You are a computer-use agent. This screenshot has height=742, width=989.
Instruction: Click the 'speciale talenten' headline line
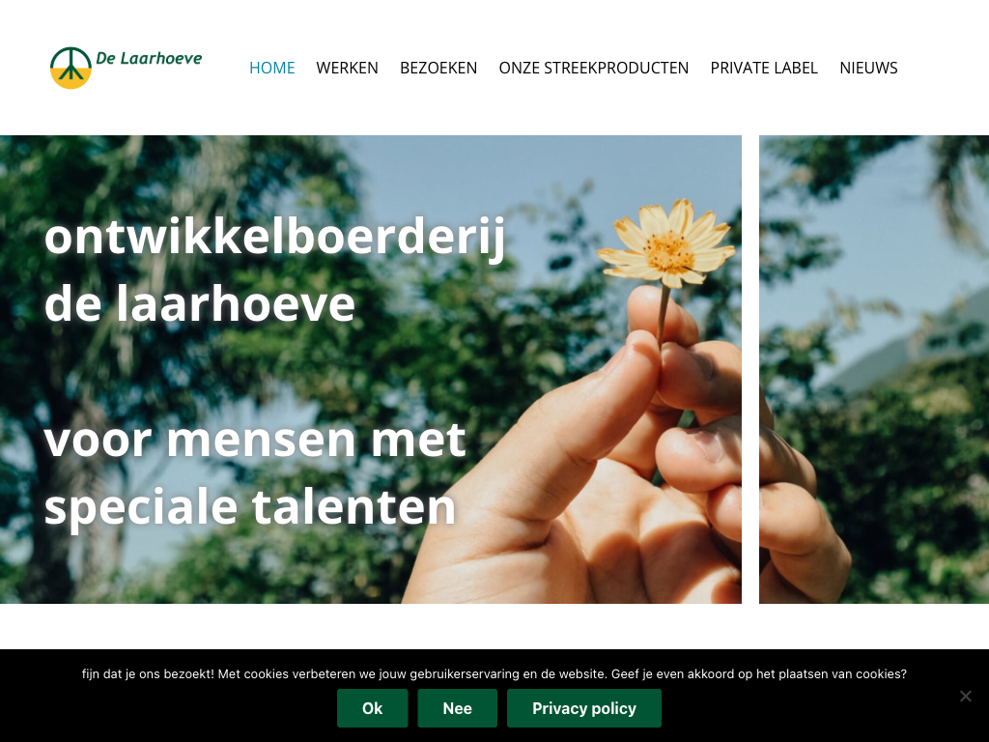[250, 507]
